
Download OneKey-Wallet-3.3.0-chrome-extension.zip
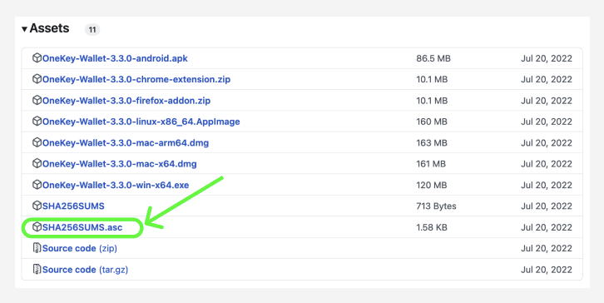(136, 79)
